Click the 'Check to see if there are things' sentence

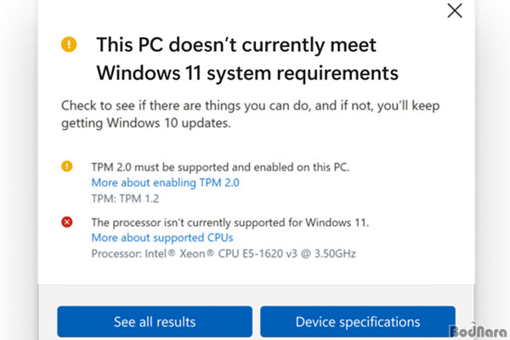pyautogui.click(x=251, y=105)
